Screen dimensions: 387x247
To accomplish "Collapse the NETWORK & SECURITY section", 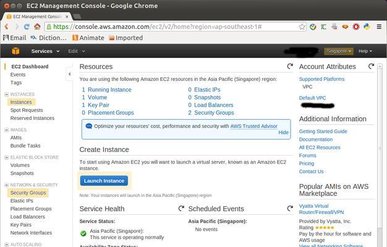I will click(7, 185).
